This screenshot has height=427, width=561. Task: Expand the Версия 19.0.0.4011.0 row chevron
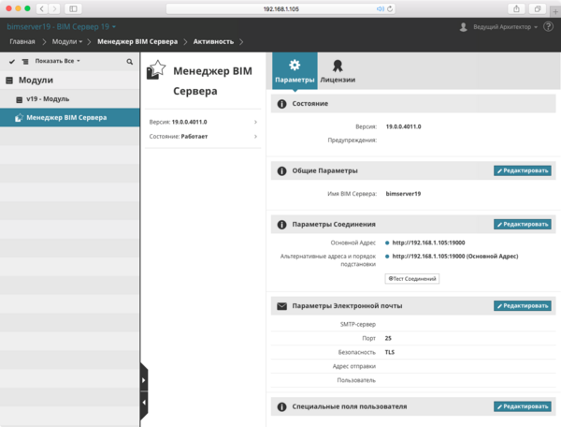pyautogui.click(x=255, y=122)
